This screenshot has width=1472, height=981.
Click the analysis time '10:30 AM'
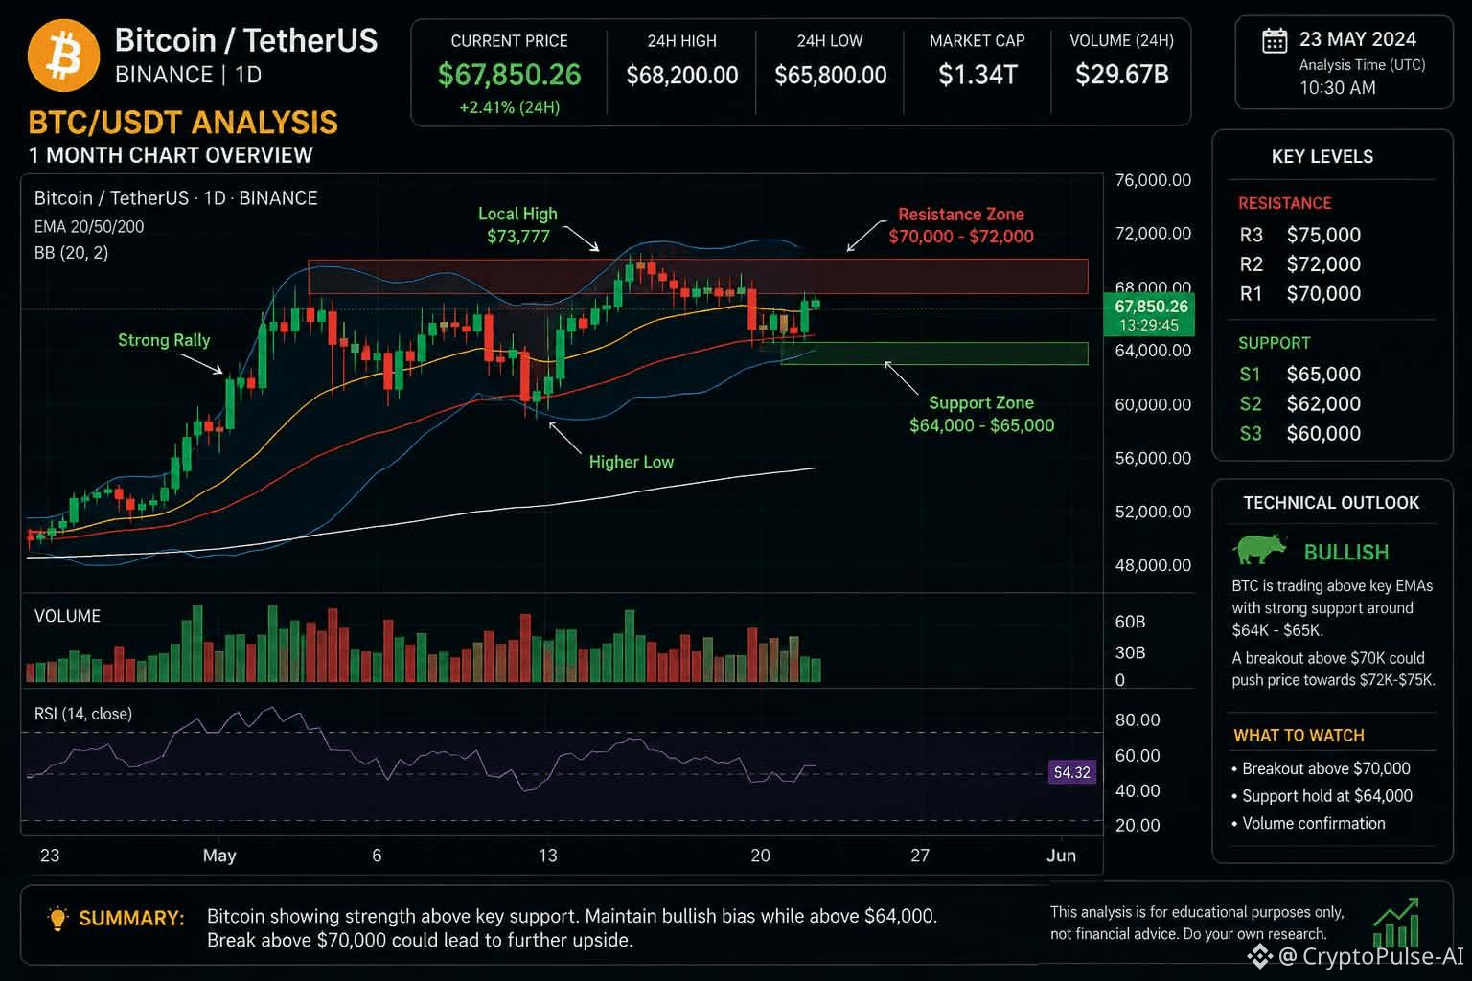(x=1338, y=88)
